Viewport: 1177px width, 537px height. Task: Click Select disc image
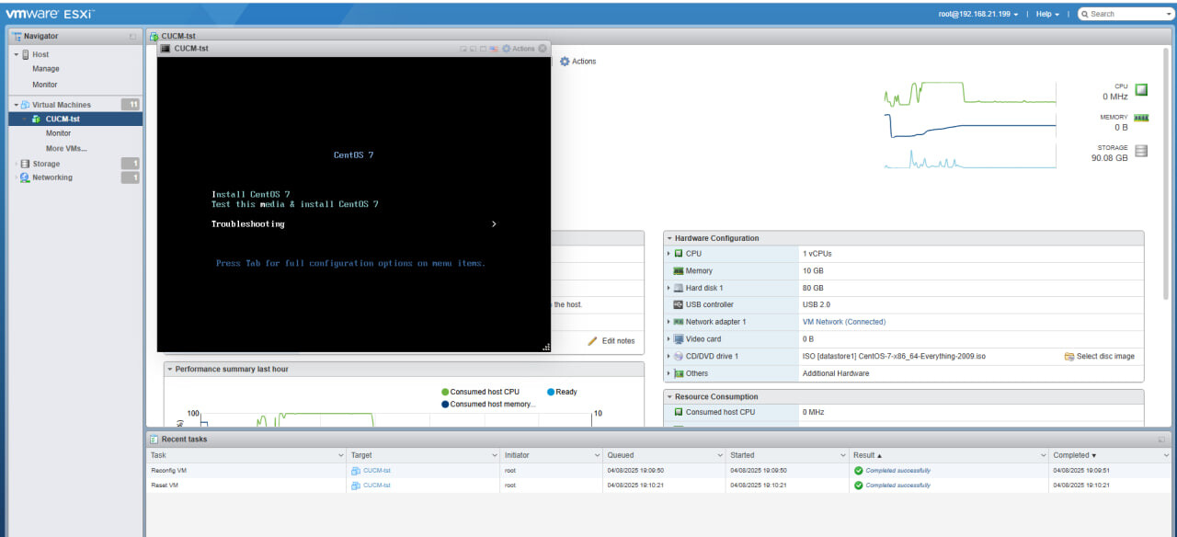(1105, 356)
